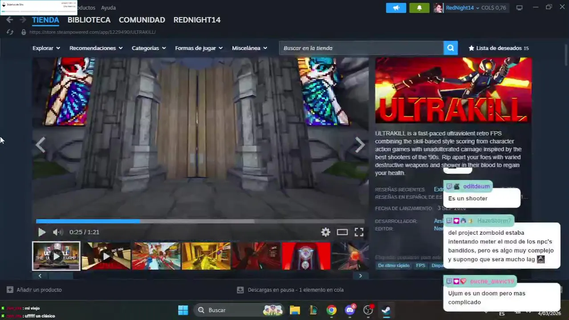
Task: Open video settings gear
Action: [326, 232]
